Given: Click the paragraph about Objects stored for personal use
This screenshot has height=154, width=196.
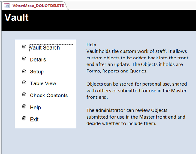Looking at the screenshot, I should pyautogui.click(x=139, y=90).
